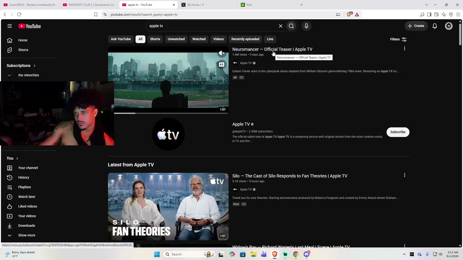Click the Create button
This screenshot has width=463, height=260.
pos(416,26)
